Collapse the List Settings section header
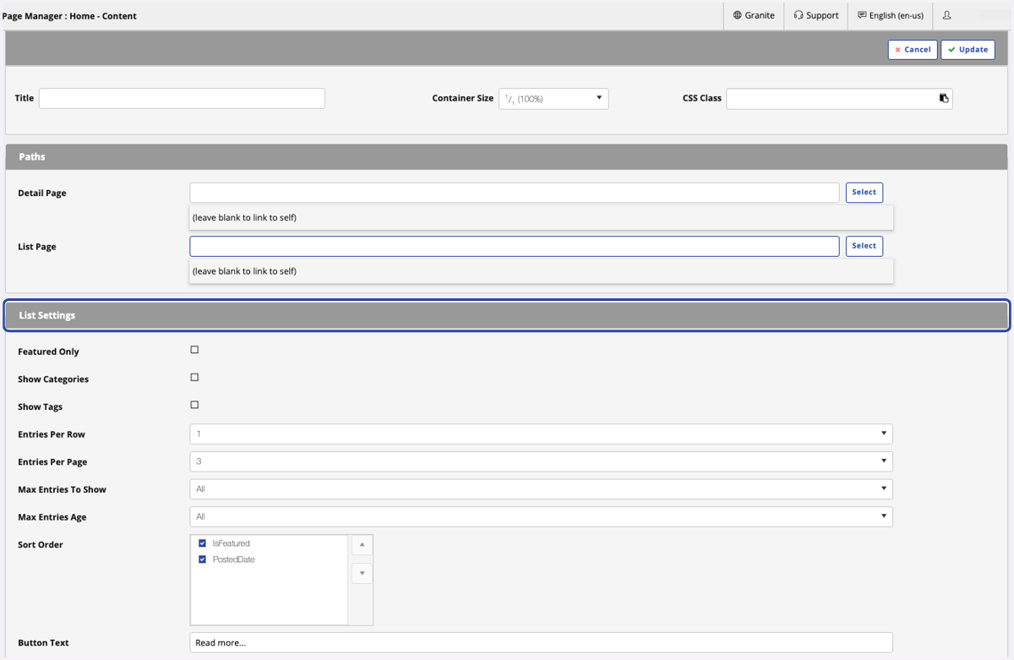Viewport: 1014px width, 660px height. click(506, 315)
